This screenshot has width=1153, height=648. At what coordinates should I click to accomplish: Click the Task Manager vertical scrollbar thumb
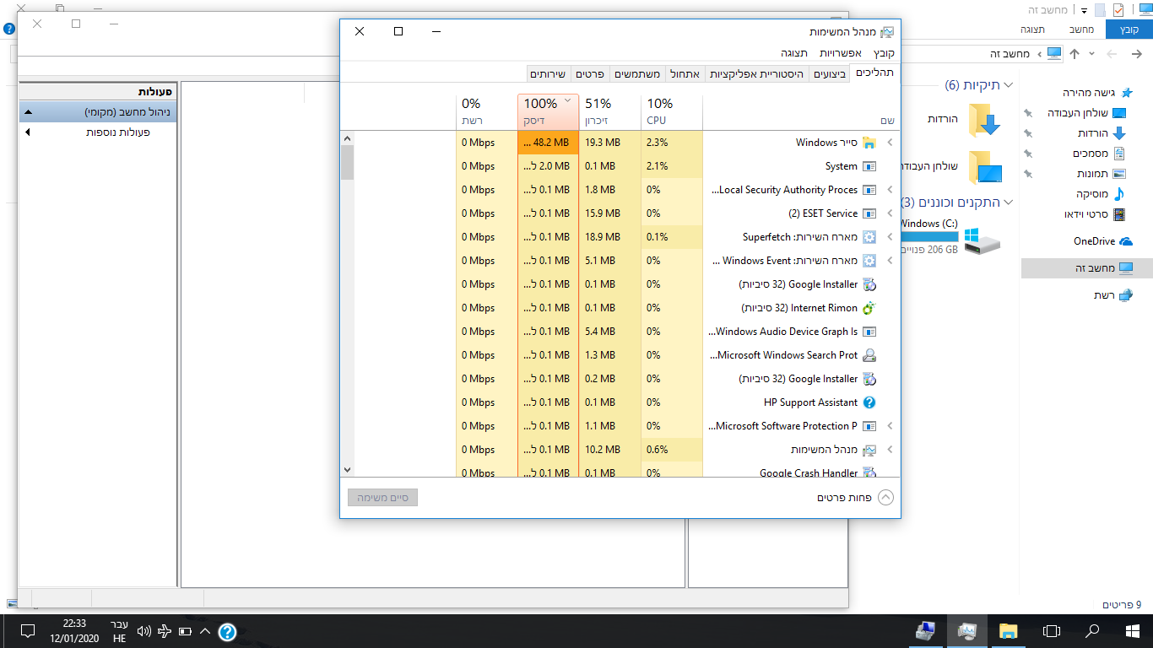tap(347, 162)
